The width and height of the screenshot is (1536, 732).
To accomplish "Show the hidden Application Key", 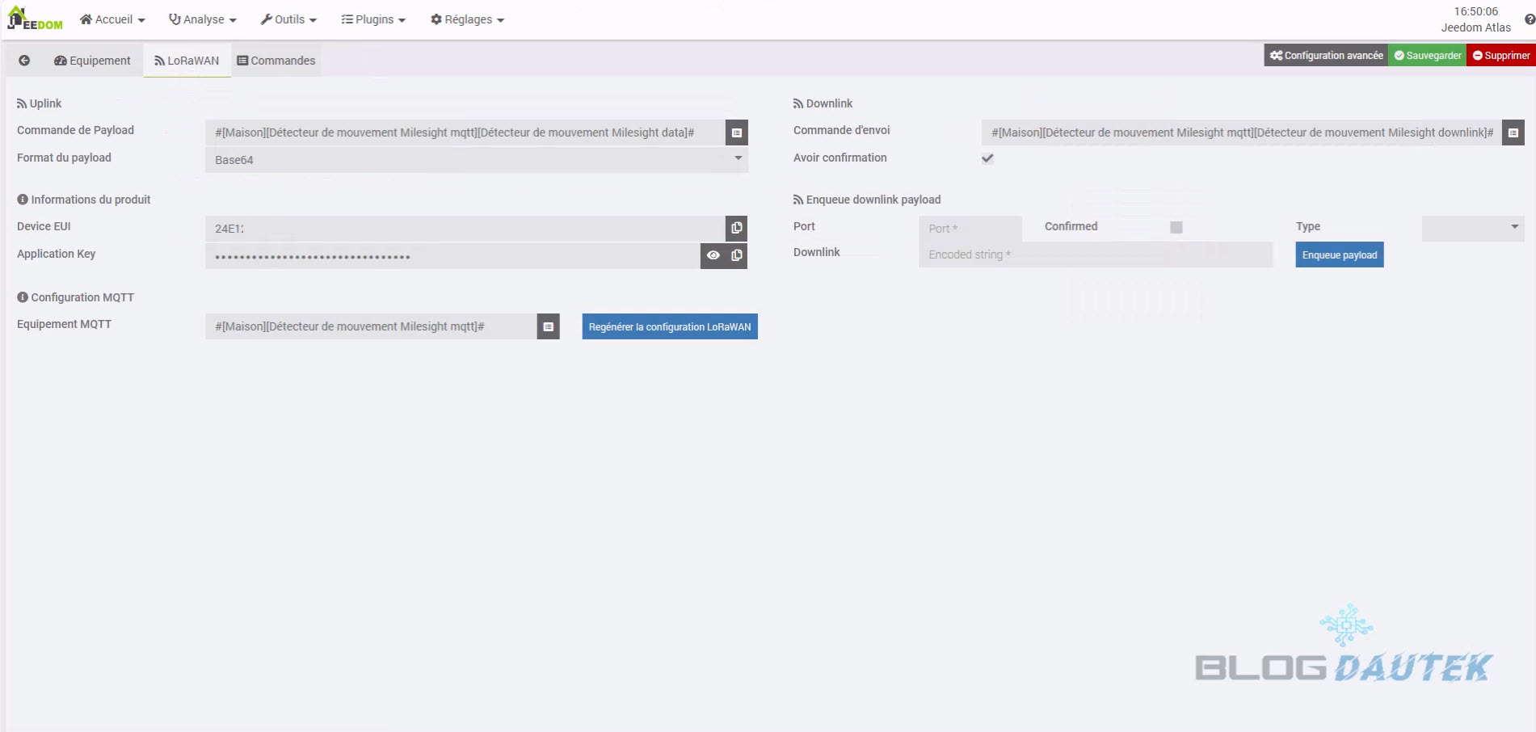I will click(x=713, y=256).
